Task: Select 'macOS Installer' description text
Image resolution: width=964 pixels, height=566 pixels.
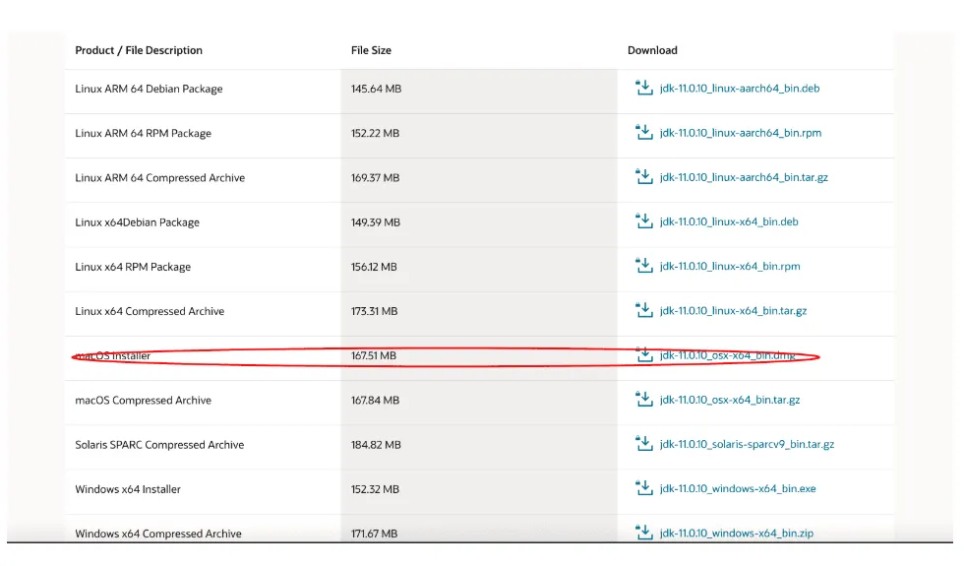Action: (112, 355)
